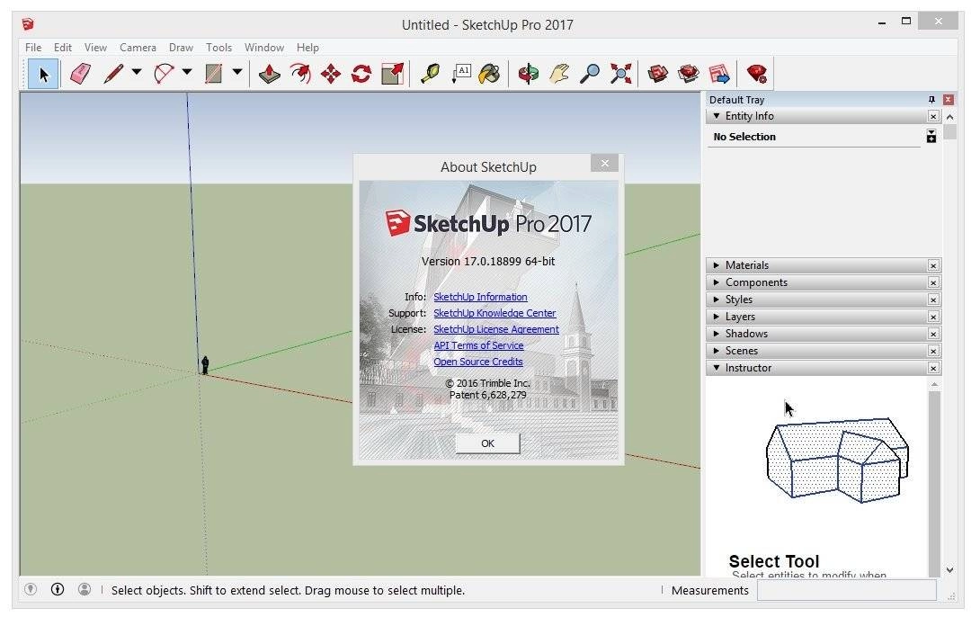Open the API Terms of Service link
The width and height of the screenshot is (980, 626).
478,346
